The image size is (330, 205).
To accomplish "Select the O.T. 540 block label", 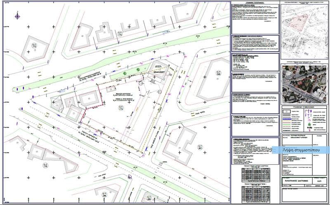I will click(219, 73).
